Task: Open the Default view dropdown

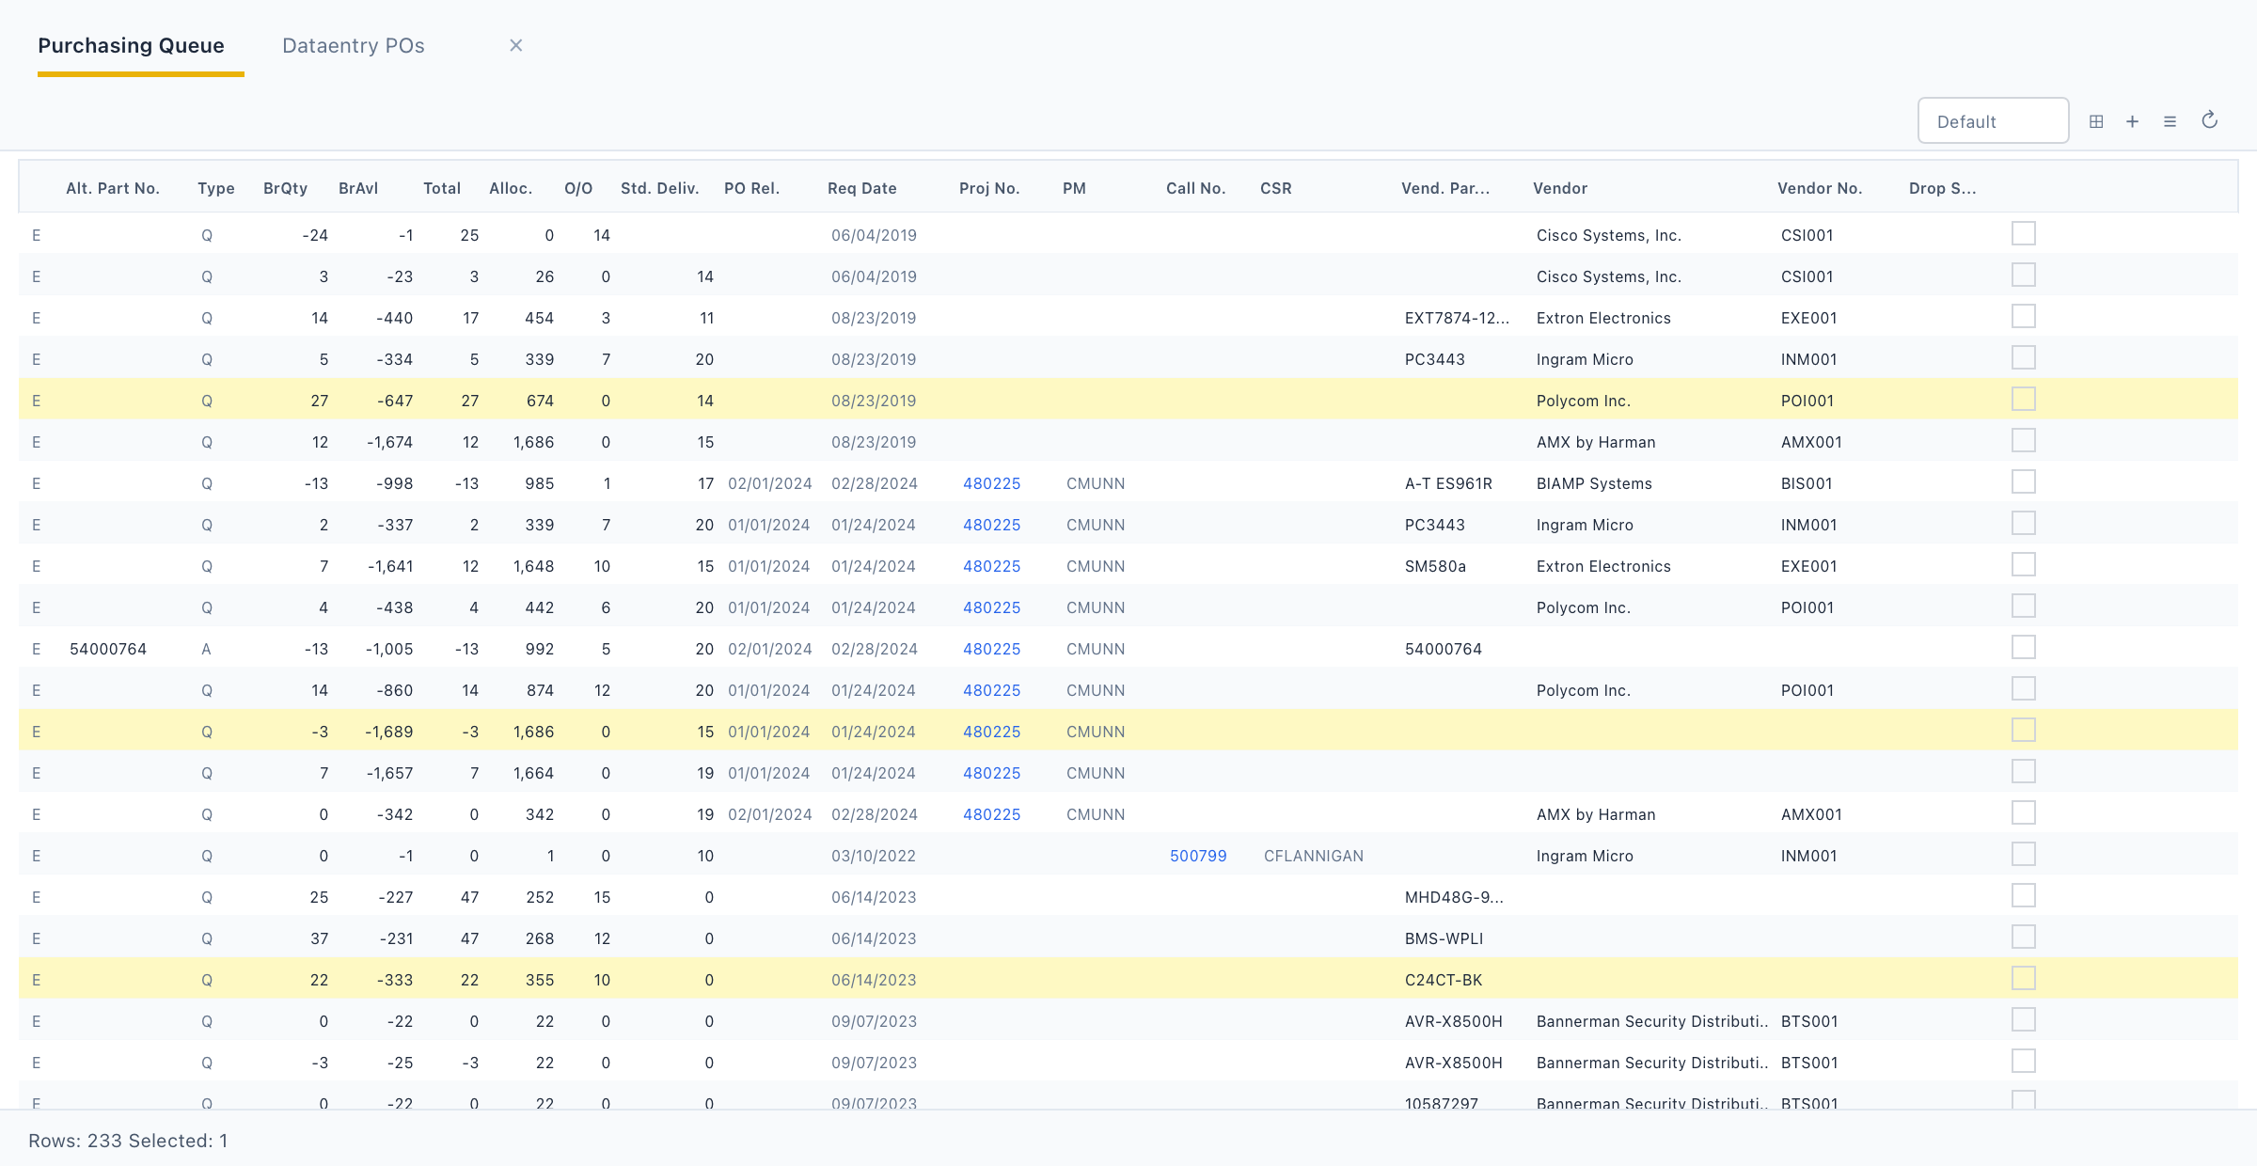Action: click(1993, 121)
